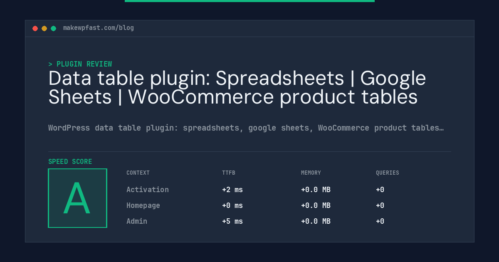Click the QUERIES column header

(x=388, y=173)
